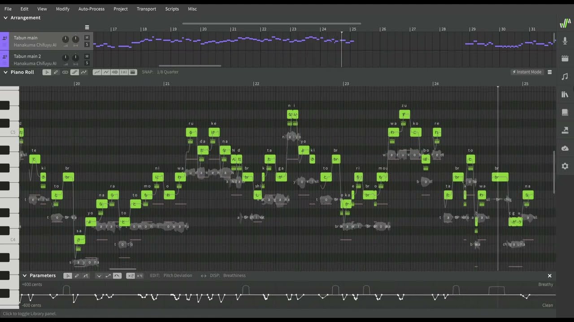Open the Misc menu
This screenshot has height=322, width=574.
[192, 9]
